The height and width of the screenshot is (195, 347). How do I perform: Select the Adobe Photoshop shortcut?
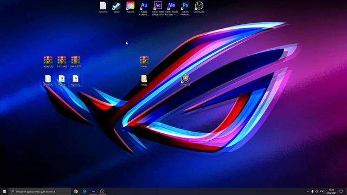click(185, 9)
